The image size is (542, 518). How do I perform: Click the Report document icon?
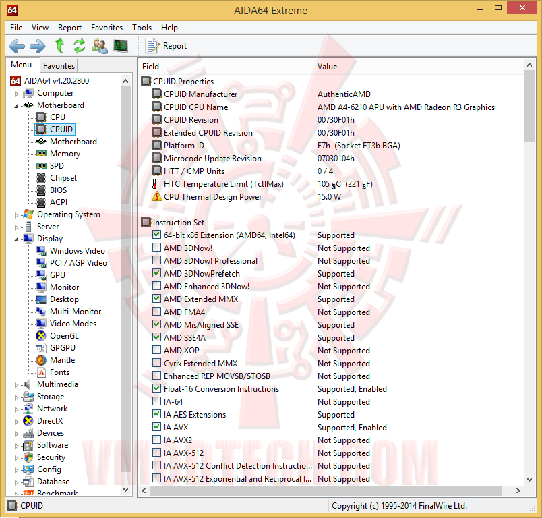tap(152, 46)
